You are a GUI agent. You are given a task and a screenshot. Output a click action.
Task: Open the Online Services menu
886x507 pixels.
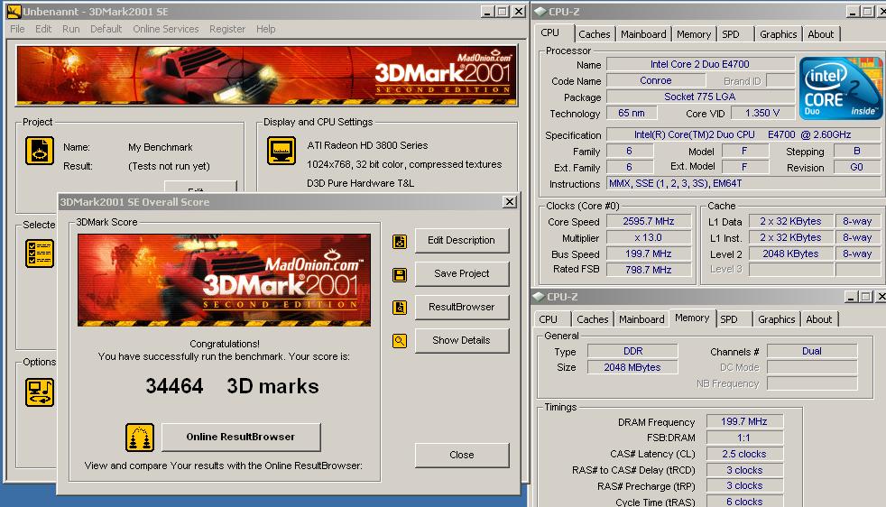point(165,29)
